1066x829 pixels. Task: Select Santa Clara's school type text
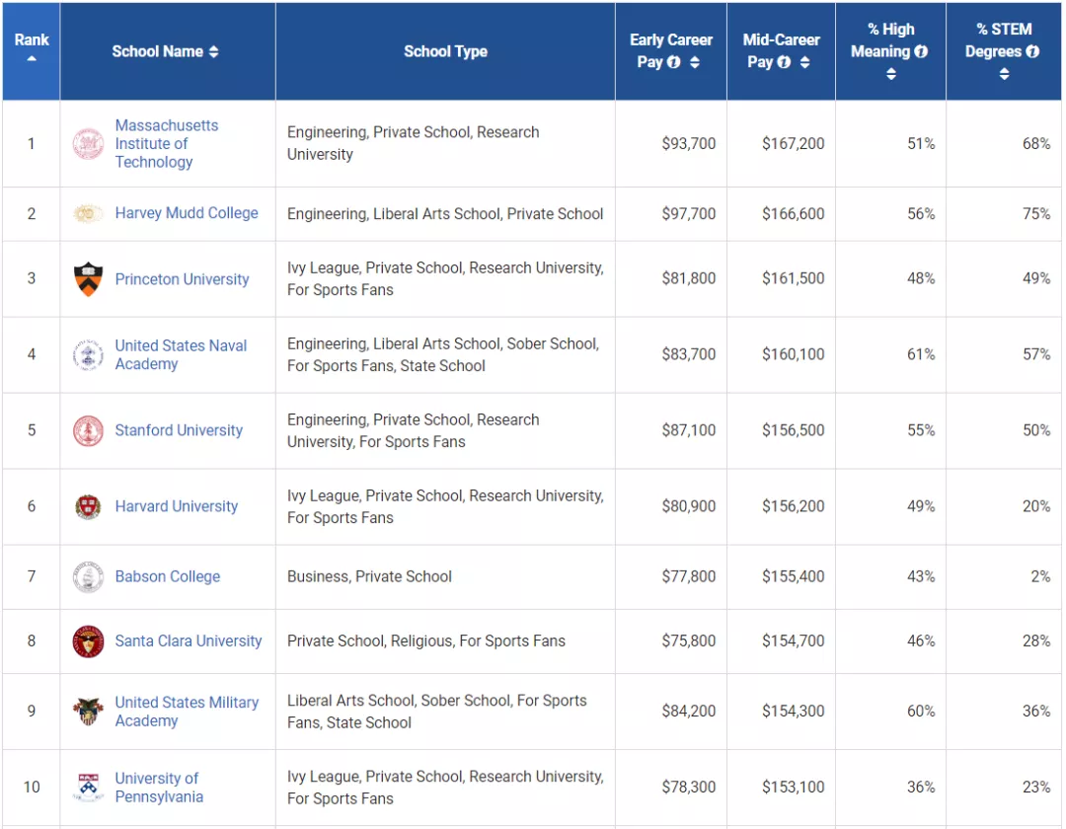point(425,641)
